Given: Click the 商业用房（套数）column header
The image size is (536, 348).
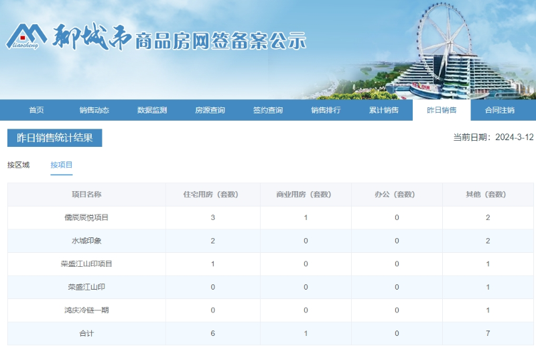Looking at the screenshot, I should point(305,194).
